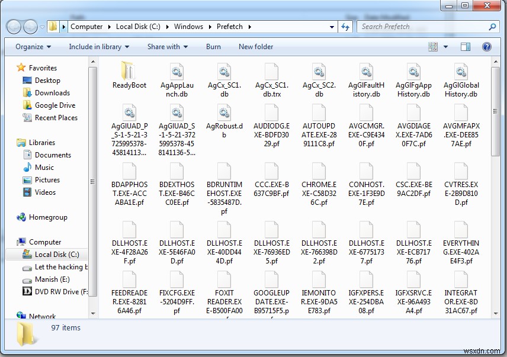Open the Organize dropdown menu
The width and height of the screenshot is (507, 357).
[33, 47]
